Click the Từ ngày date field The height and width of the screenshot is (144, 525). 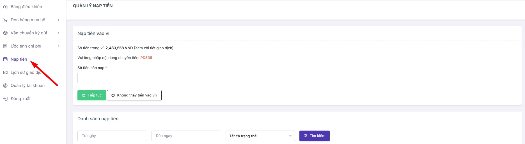(x=112, y=136)
